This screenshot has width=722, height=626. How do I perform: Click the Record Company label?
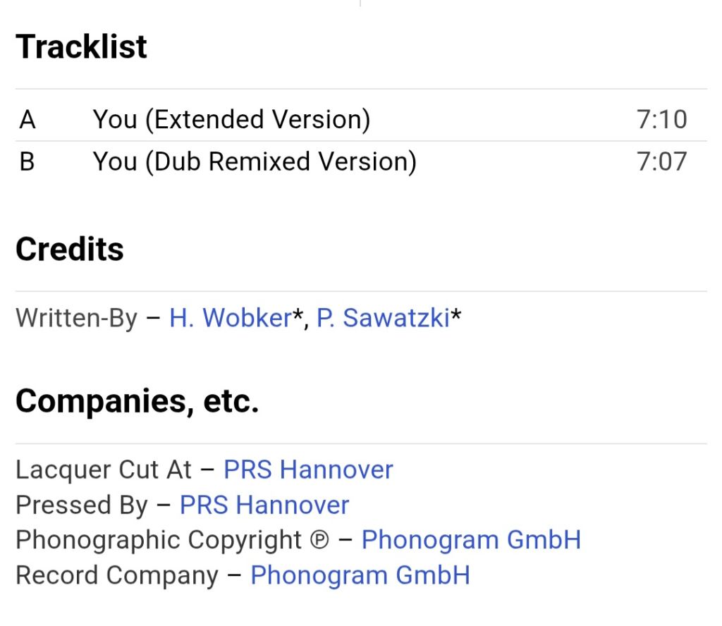click(x=117, y=575)
